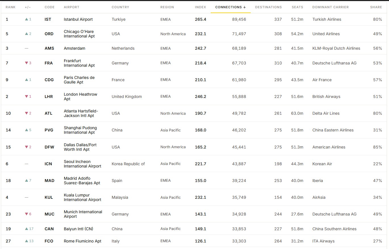Click the red down arrow beside MUC
The height and width of the screenshot is (249, 389).
pyautogui.click(x=26, y=214)
